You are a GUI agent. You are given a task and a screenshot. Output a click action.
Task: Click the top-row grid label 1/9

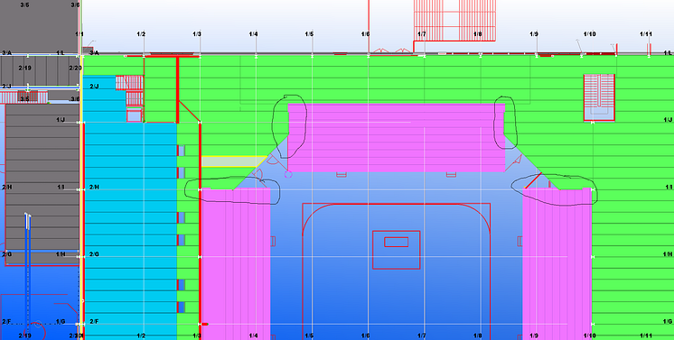534,34
